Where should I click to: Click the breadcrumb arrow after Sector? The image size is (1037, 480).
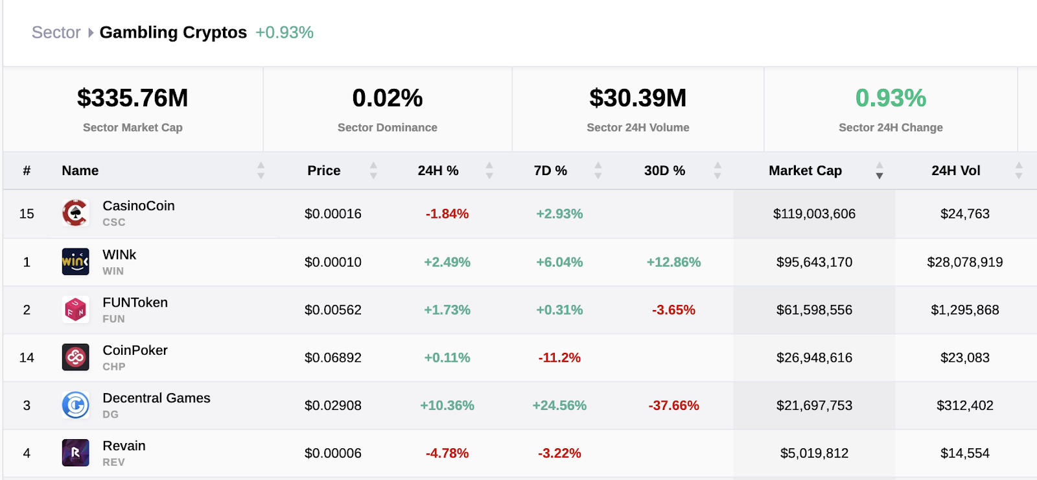click(91, 32)
